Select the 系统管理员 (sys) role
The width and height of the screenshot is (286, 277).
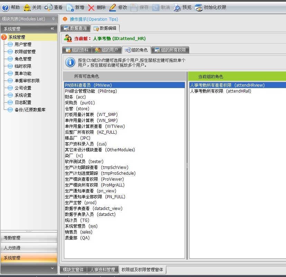(x=81, y=226)
